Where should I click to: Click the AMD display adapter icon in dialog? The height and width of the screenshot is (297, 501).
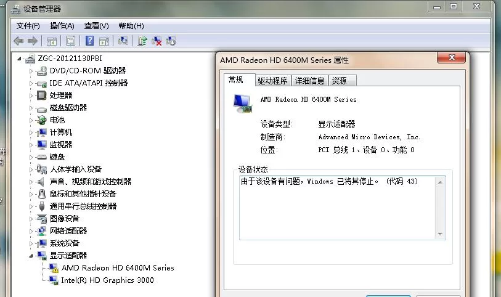[x=243, y=104]
